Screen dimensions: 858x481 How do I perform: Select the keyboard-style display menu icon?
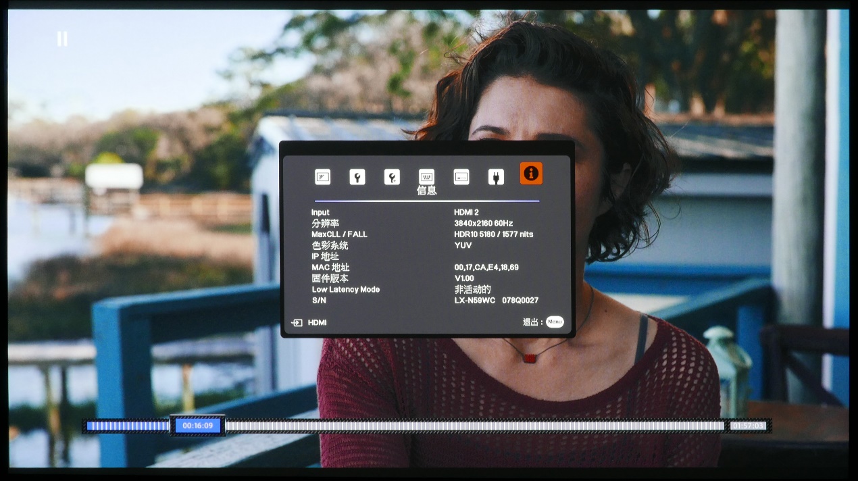[x=426, y=177]
